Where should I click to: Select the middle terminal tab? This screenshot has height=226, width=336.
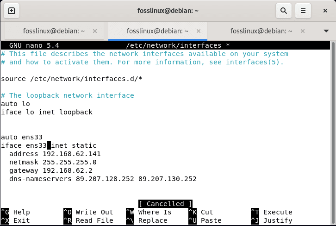click(157, 31)
